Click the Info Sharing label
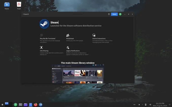172x107 pixels. click(x=44, y=51)
